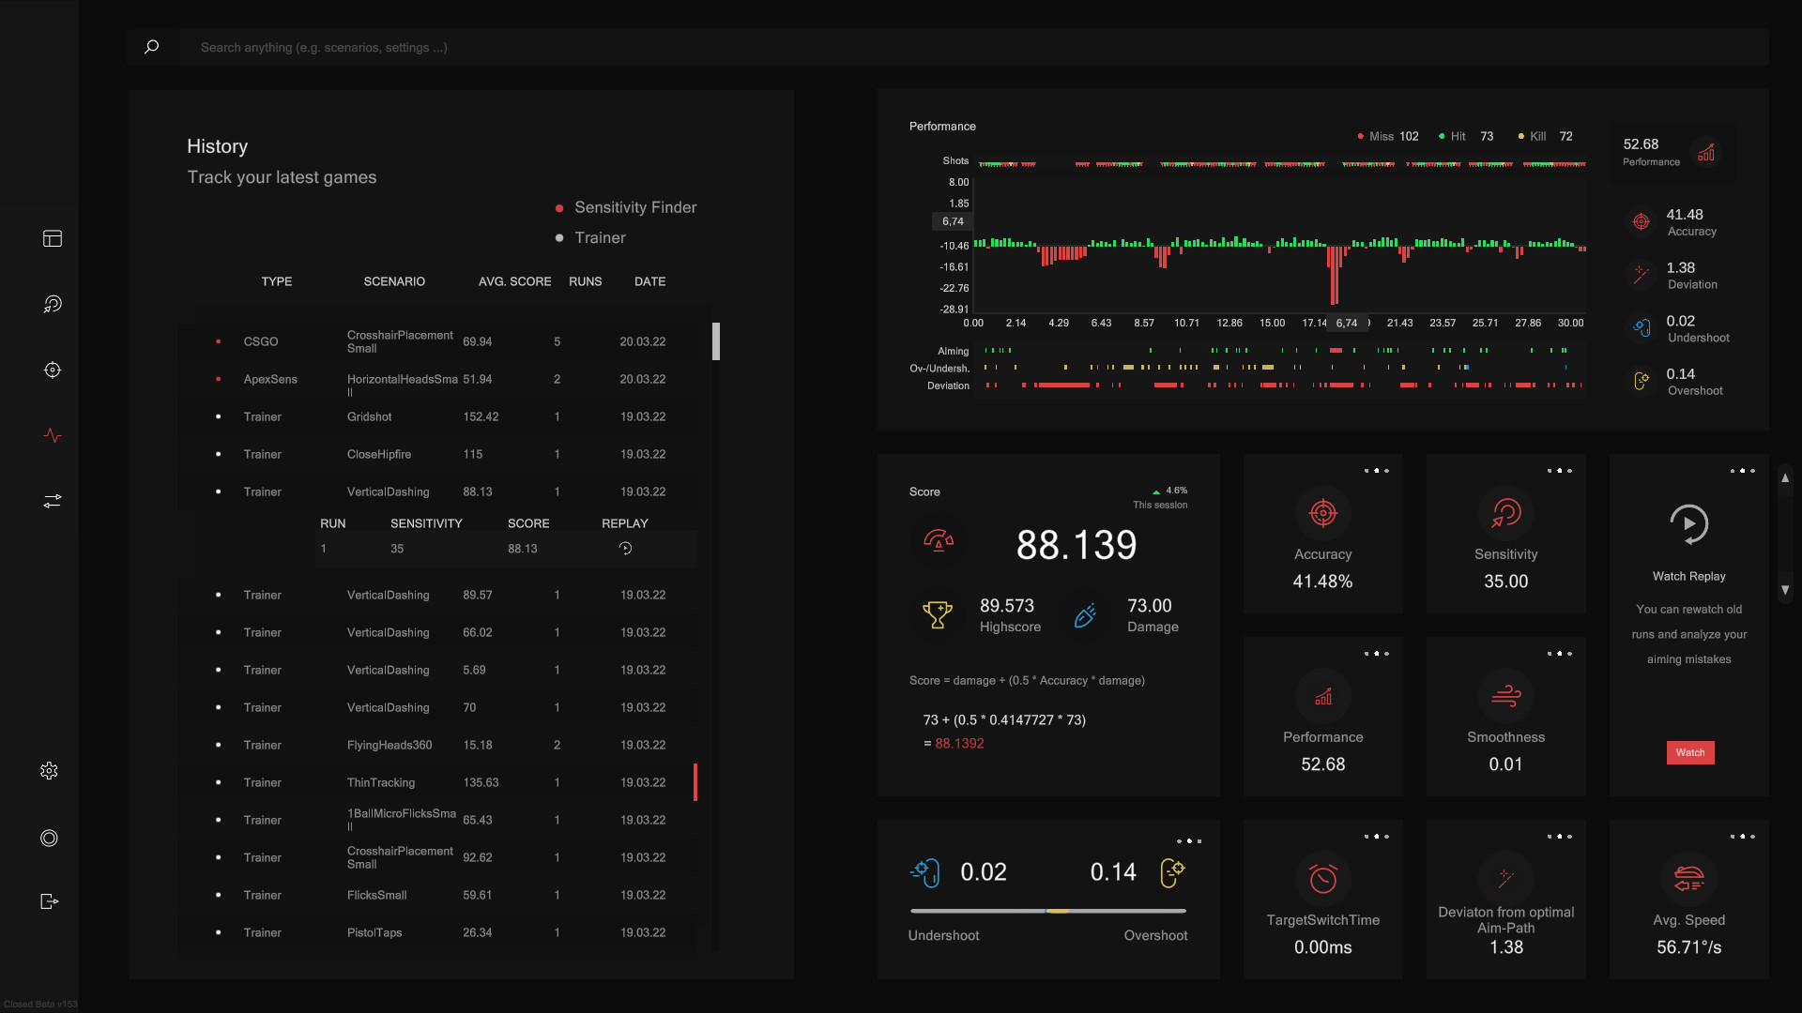
Task: Open three-dot menu on Smoothness card
Action: [1559, 654]
